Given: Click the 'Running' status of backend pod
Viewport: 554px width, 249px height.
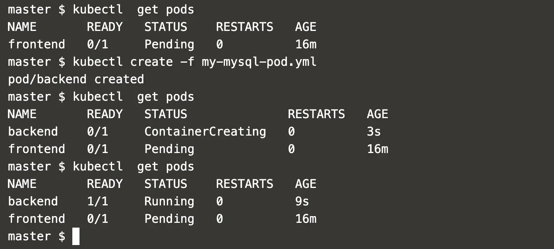Looking at the screenshot, I should click(x=169, y=201).
